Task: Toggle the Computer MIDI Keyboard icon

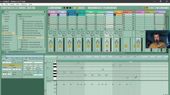Action: [x=147, y=8]
